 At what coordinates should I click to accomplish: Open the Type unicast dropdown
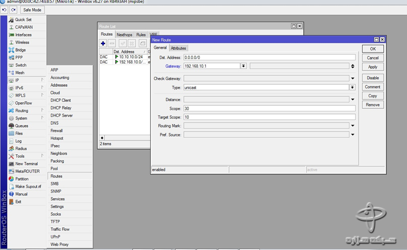pos(352,88)
